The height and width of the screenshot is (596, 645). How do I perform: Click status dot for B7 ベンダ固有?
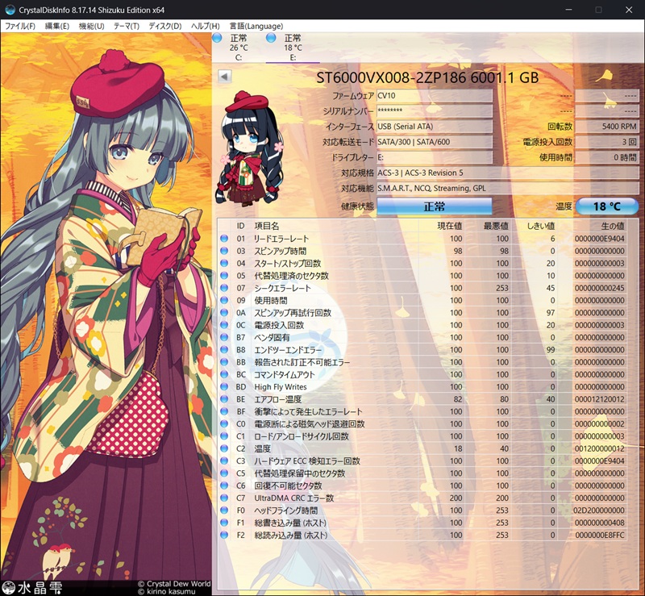[x=224, y=337]
